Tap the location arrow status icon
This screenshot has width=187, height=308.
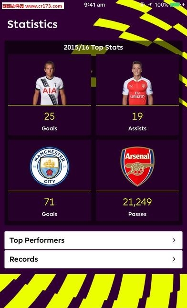pos(150,4)
